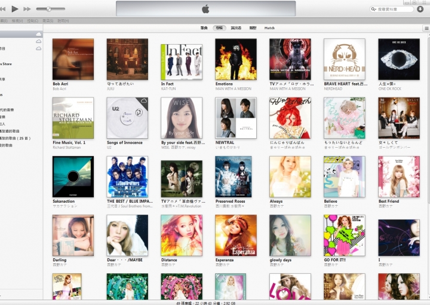430x305 pixels.
Task: Switch to the 類型 tab
Action: [253, 28]
